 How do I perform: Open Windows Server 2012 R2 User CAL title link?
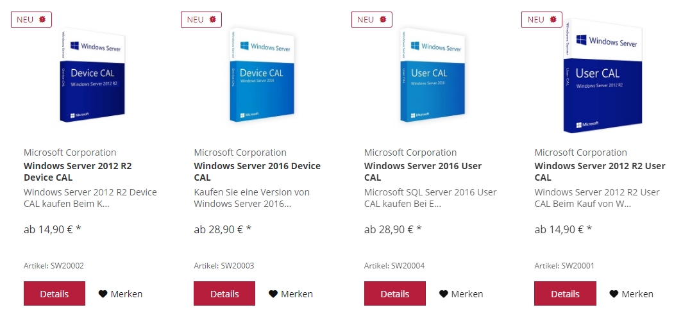point(600,172)
